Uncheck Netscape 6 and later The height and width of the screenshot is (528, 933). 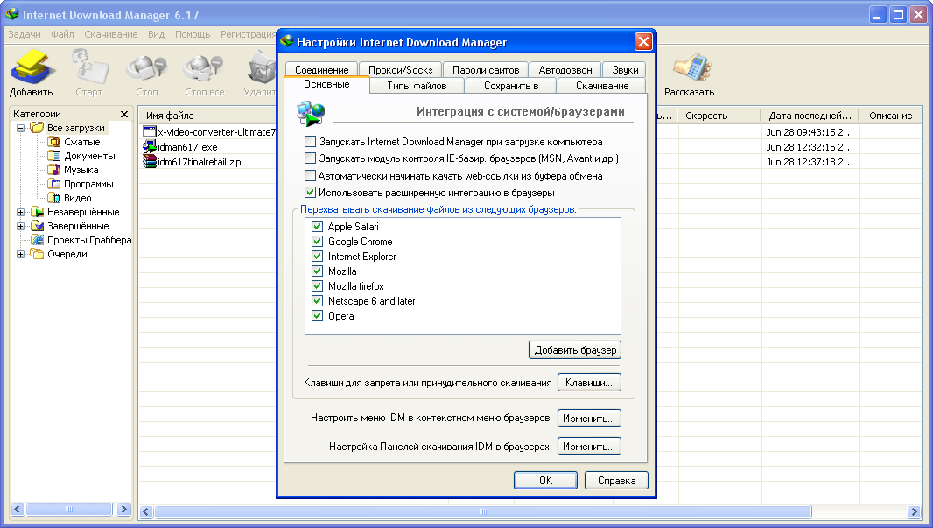[317, 300]
